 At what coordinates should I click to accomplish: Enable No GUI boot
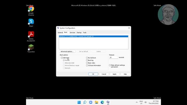pos(87,58)
